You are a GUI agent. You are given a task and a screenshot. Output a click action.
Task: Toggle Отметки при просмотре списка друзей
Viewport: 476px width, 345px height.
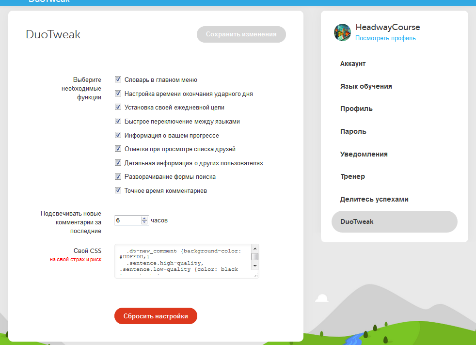coord(118,149)
